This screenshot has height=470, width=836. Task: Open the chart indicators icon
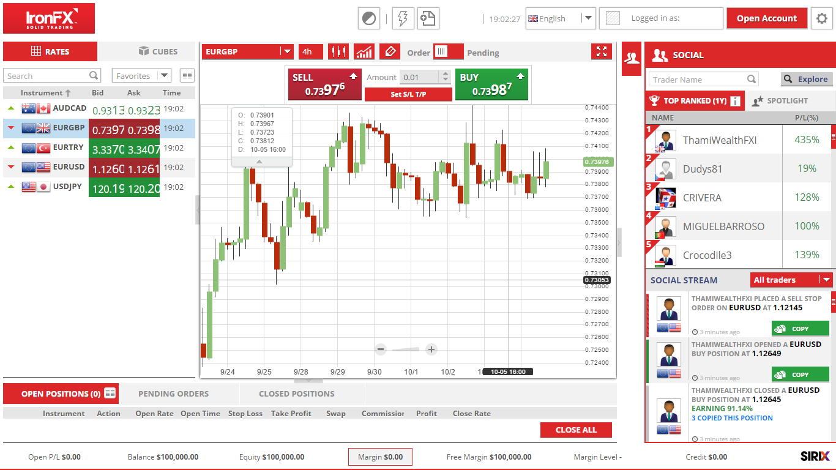click(364, 52)
